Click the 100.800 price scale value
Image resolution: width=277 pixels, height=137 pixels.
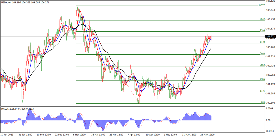pos(271,103)
